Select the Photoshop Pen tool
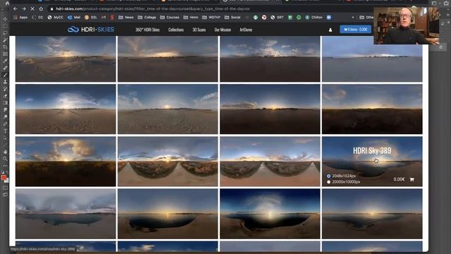451x254 pixels. tap(5, 124)
